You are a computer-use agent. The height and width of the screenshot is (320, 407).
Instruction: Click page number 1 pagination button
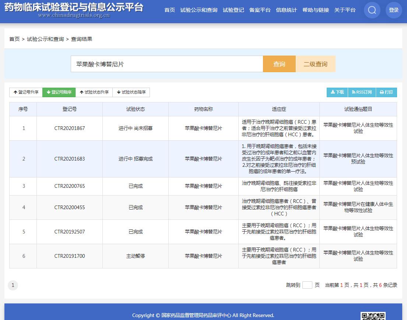13,285
